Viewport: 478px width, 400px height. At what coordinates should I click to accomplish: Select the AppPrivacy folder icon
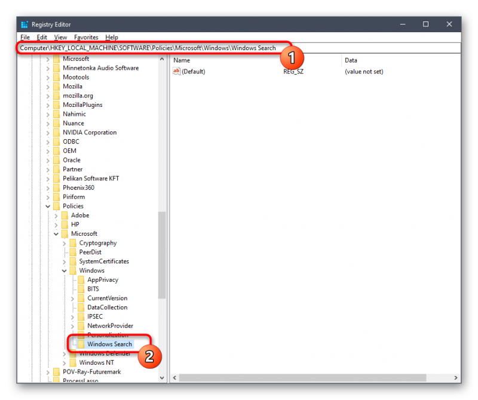pos(81,279)
